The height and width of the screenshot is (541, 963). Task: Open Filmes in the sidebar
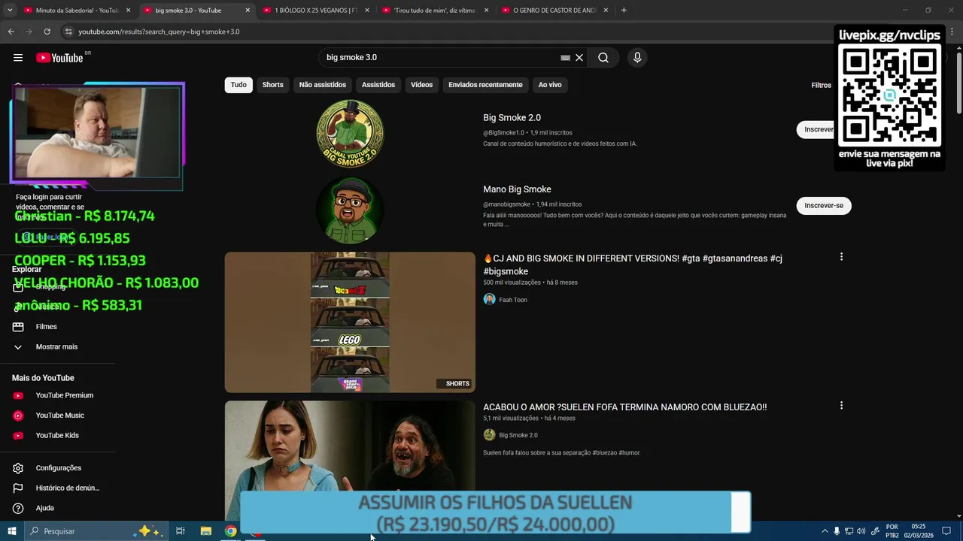[x=47, y=327]
